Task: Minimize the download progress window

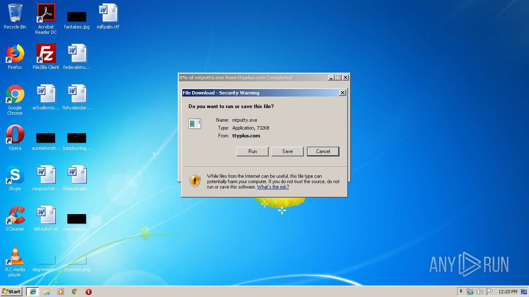Action: click(331, 78)
